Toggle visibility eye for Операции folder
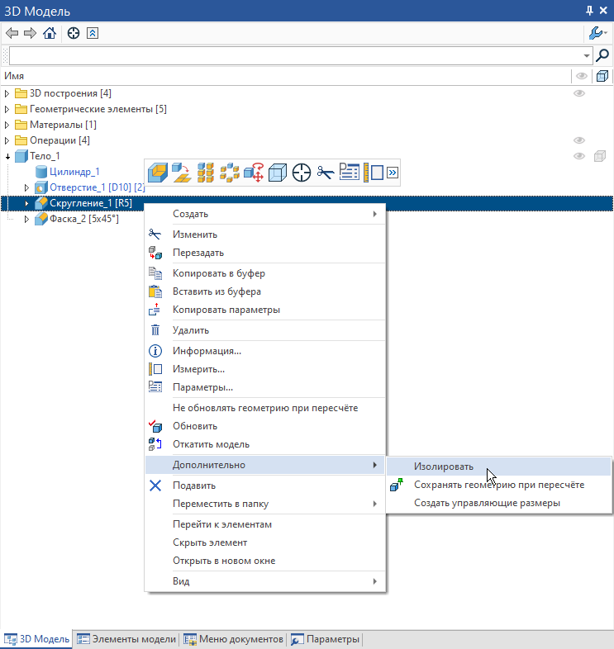This screenshot has height=649, width=614. click(x=579, y=140)
